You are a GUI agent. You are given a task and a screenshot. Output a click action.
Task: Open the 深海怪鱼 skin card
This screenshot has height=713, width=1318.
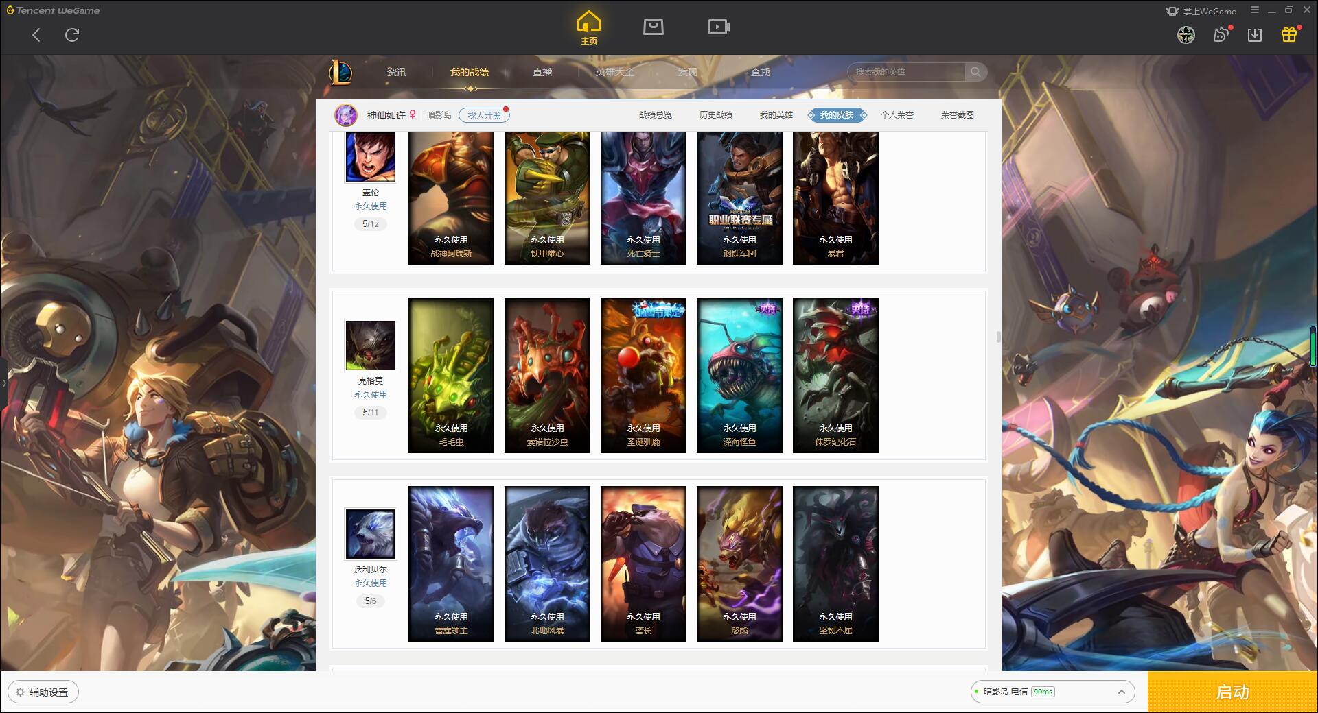pyautogui.click(x=739, y=375)
